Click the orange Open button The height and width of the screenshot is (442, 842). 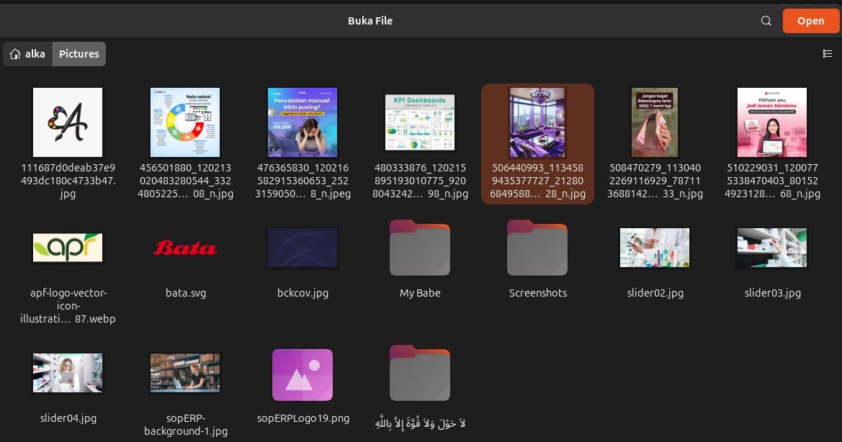click(810, 21)
